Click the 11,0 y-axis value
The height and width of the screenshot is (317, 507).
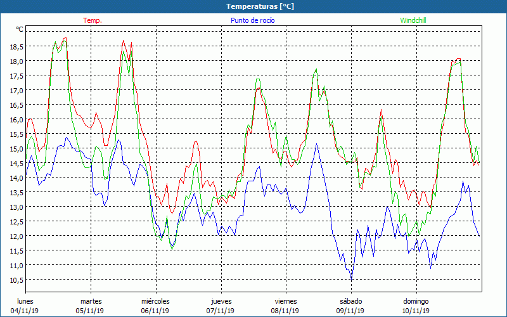pos(16,265)
